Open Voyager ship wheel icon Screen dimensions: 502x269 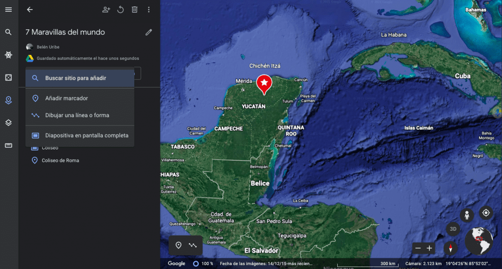(x=8, y=54)
